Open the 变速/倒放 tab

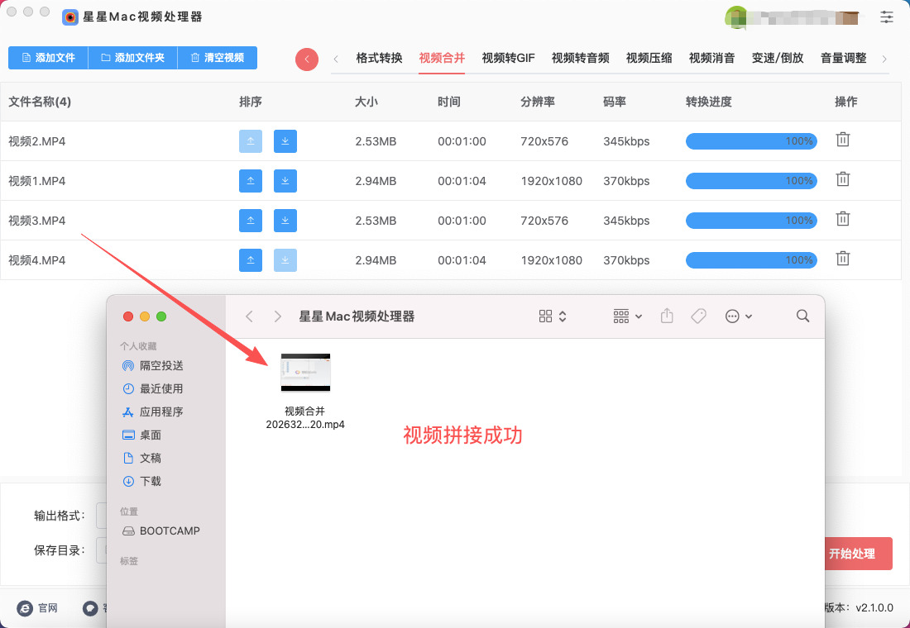coord(778,58)
